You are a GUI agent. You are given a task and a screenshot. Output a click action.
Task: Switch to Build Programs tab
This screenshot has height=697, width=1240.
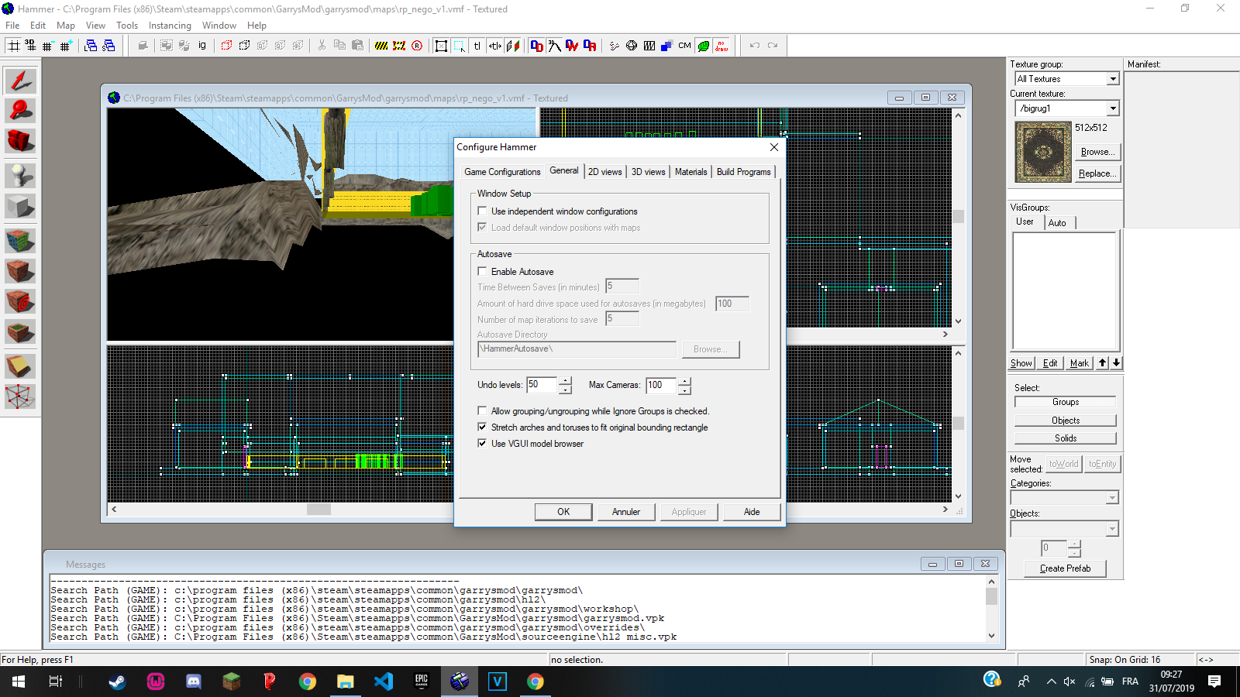tap(743, 172)
